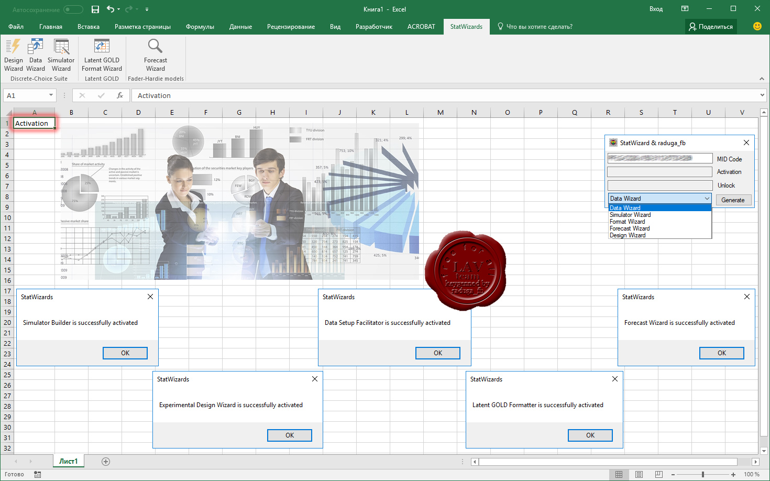Toggle the AutoSave switch

click(x=73, y=9)
